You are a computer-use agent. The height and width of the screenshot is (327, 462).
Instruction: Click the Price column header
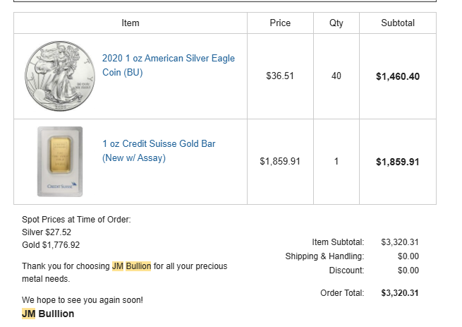pyautogui.click(x=280, y=23)
